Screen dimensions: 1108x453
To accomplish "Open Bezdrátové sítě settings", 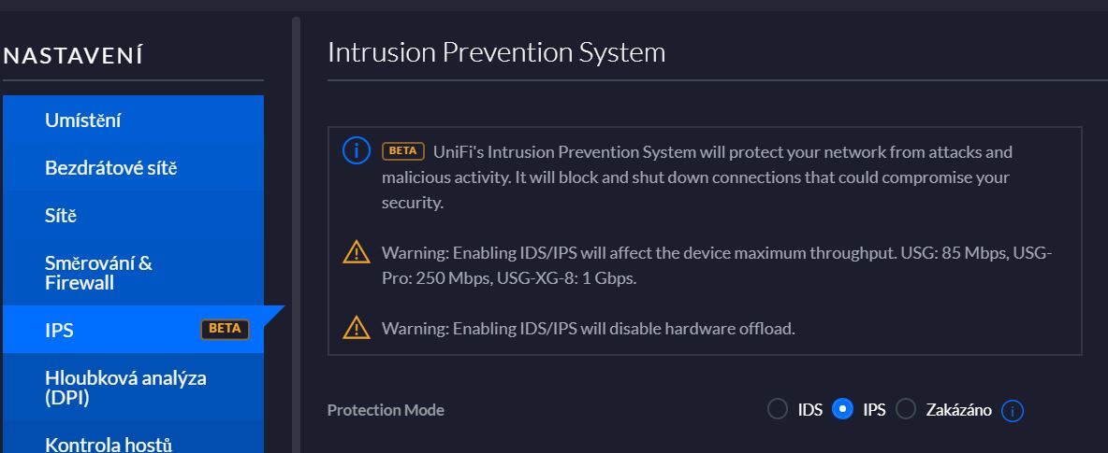I will tap(133, 168).
